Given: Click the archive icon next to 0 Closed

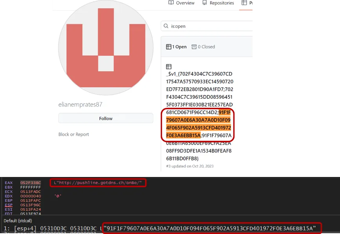Looking at the screenshot, I should 194,46.
